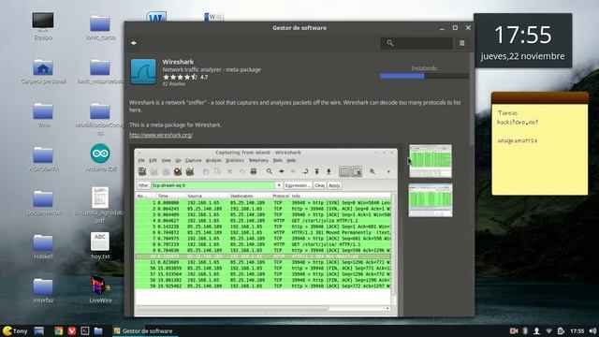
Task: Open the Tony Pac-Man start menu
Action: click(x=15, y=330)
